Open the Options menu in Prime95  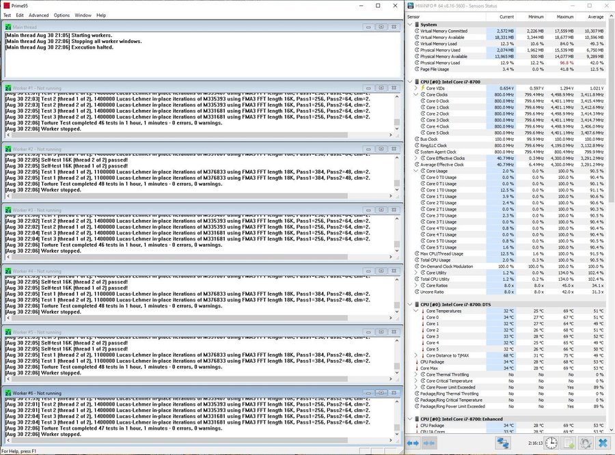[61, 15]
